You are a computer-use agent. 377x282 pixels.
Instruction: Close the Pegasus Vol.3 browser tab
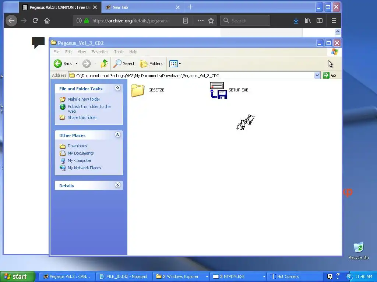[95, 7]
